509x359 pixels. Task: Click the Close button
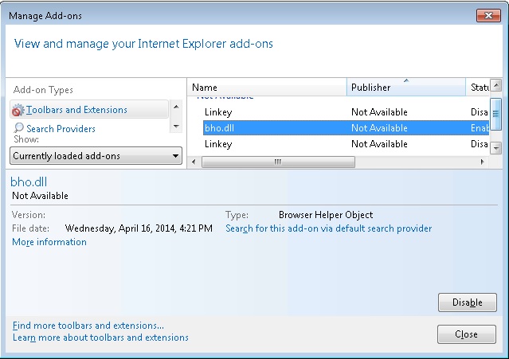pos(467,334)
